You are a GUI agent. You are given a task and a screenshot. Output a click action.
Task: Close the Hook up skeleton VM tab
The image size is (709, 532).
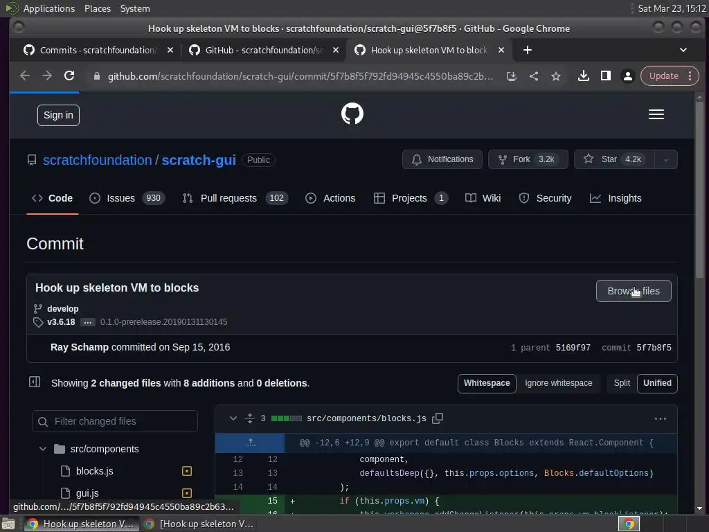501,50
